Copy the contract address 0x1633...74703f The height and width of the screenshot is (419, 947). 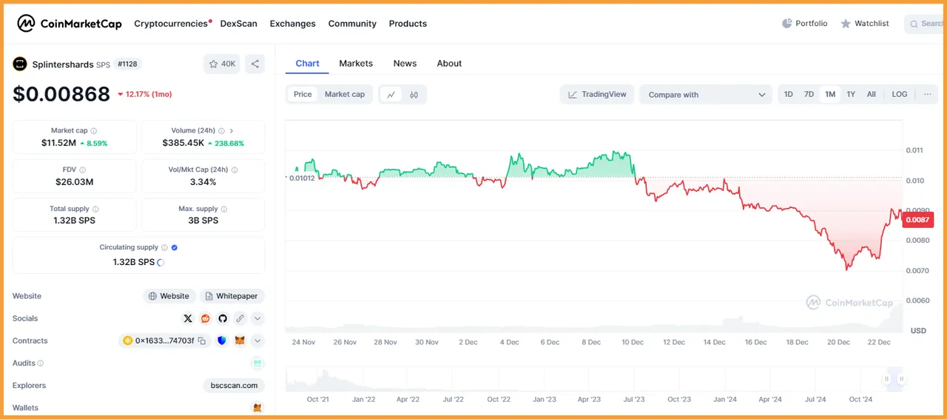point(201,341)
